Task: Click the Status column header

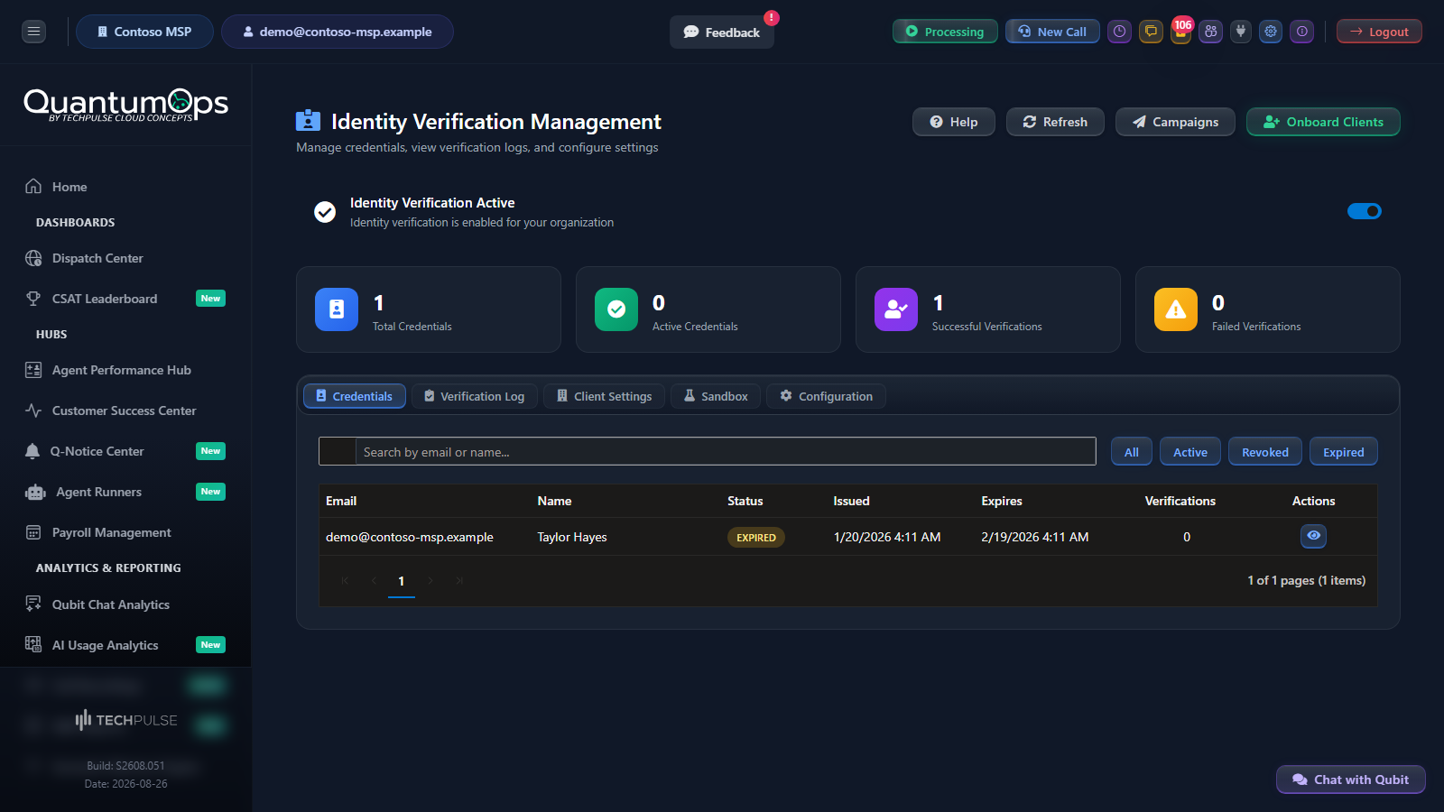Action: 745,501
